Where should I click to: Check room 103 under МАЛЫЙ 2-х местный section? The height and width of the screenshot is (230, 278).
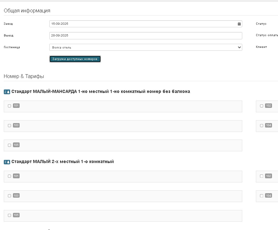click(x=9, y=196)
